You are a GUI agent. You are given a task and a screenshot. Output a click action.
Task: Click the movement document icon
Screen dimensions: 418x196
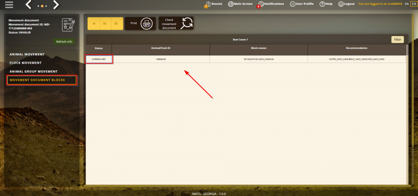pos(68,25)
